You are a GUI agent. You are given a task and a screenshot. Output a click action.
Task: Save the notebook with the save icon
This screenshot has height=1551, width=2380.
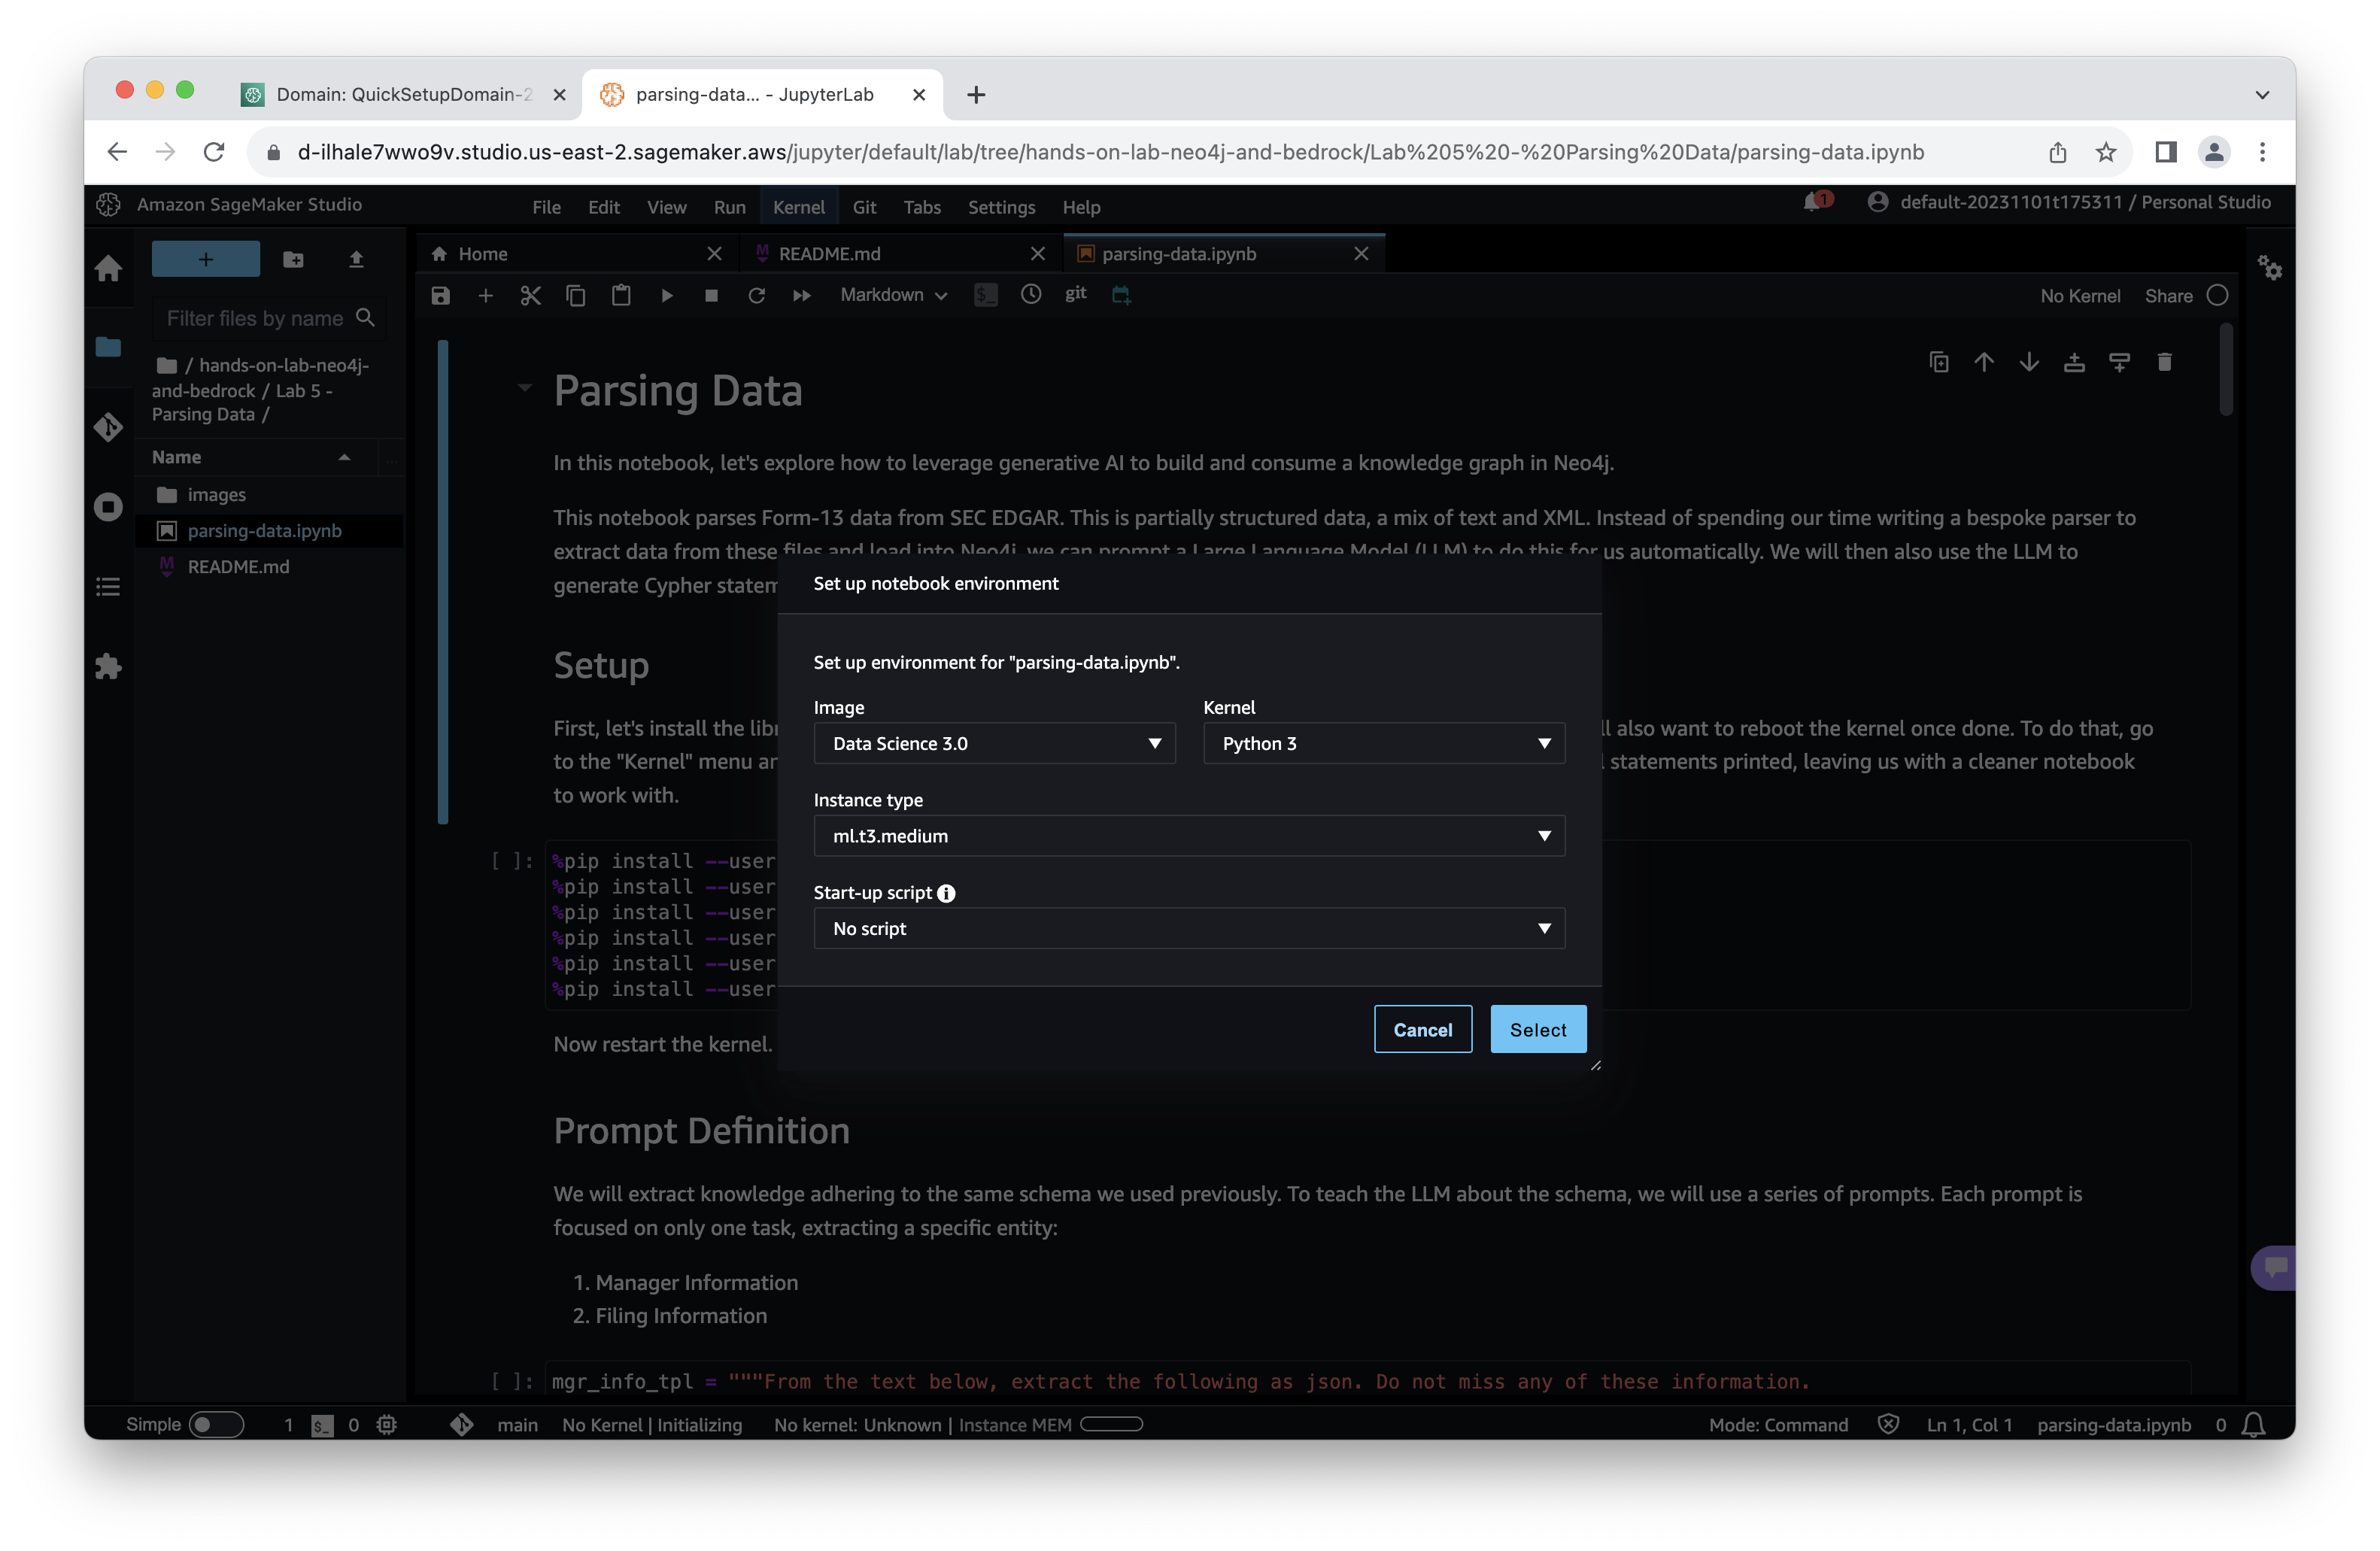(x=440, y=295)
